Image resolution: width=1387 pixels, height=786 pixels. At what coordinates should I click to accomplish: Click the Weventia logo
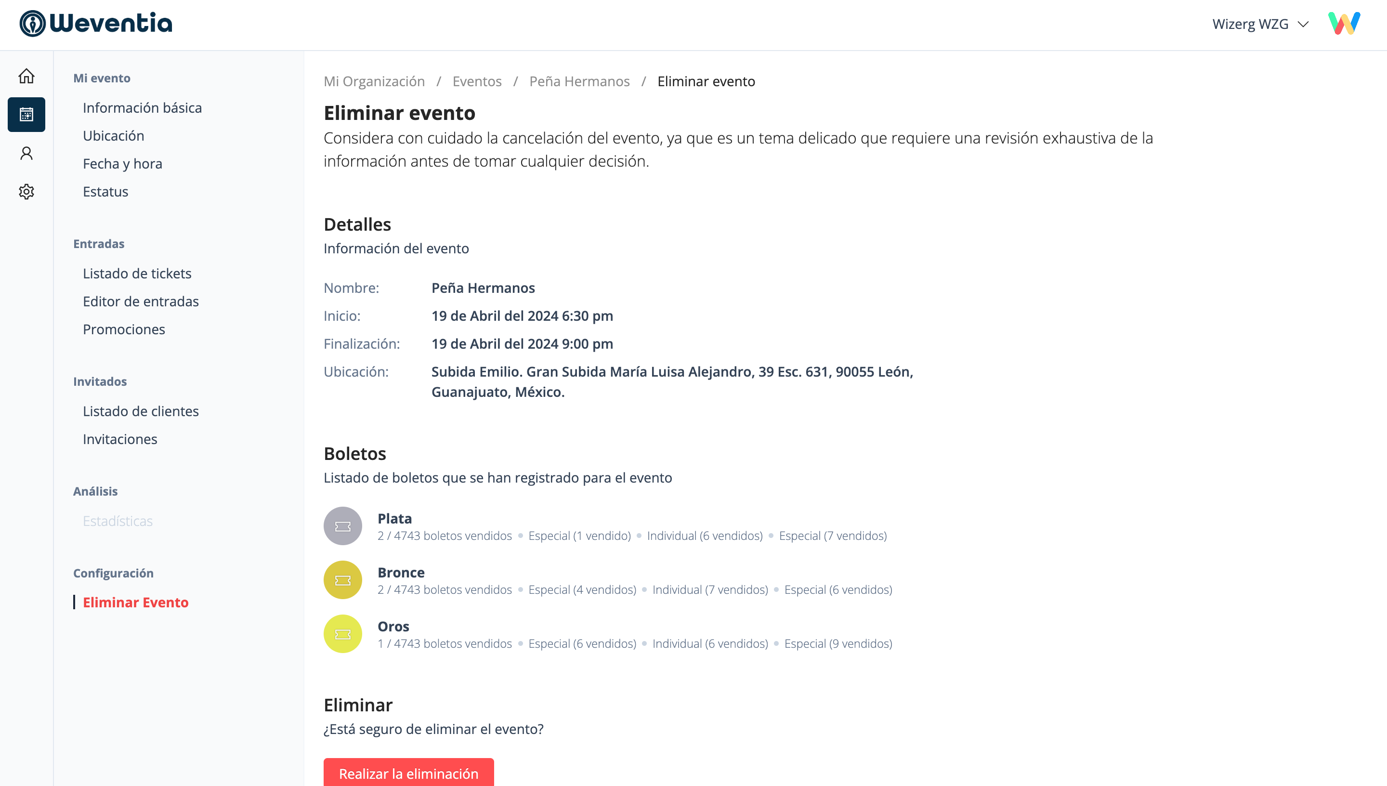point(96,24)
